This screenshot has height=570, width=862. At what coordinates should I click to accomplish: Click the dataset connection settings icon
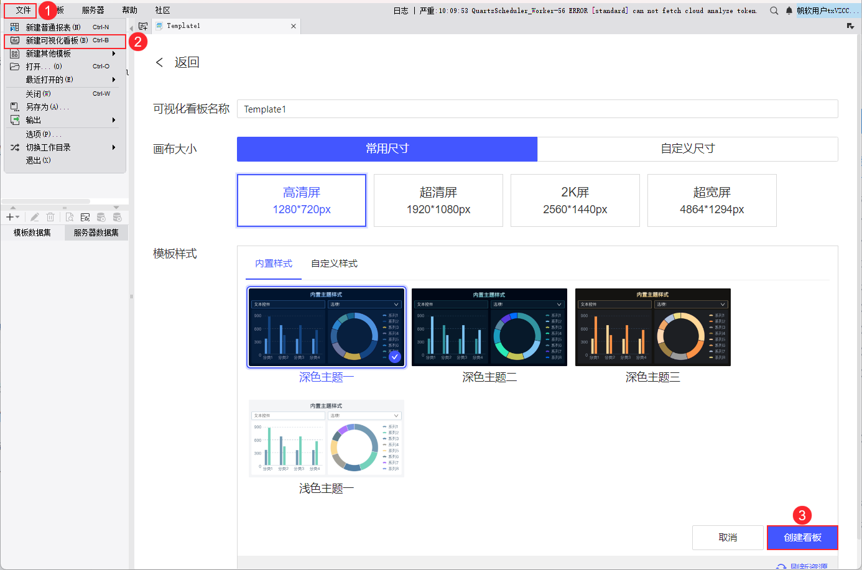(x=85, y=217)
